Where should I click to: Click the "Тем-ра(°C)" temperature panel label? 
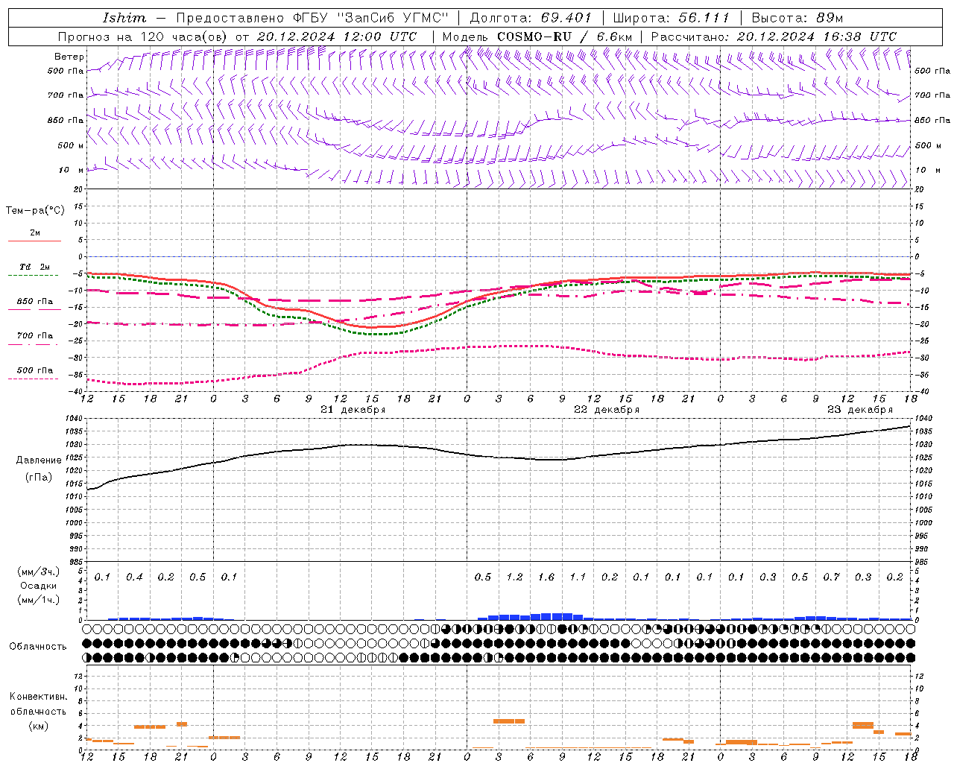(35, 211)
